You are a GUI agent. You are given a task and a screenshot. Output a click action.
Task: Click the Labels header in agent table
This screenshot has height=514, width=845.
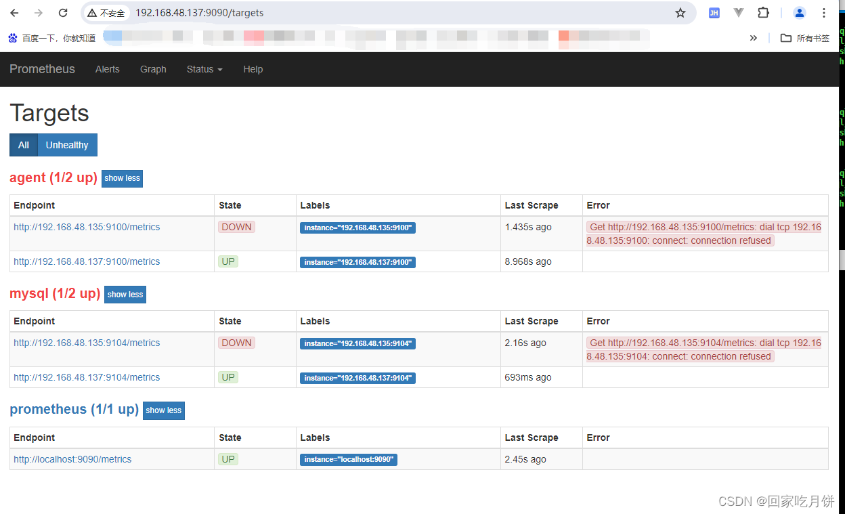tap(315, 205)
